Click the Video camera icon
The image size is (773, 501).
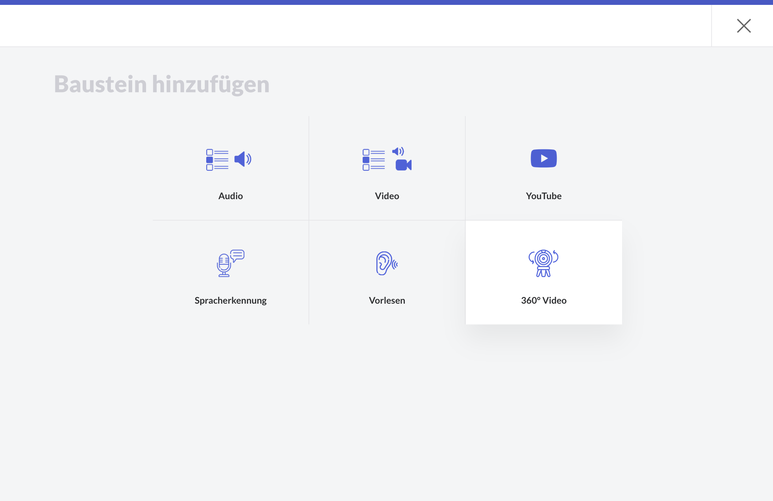[403, 165]
